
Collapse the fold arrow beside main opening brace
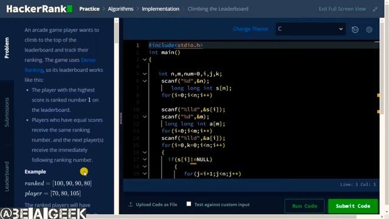coord(145,60)
